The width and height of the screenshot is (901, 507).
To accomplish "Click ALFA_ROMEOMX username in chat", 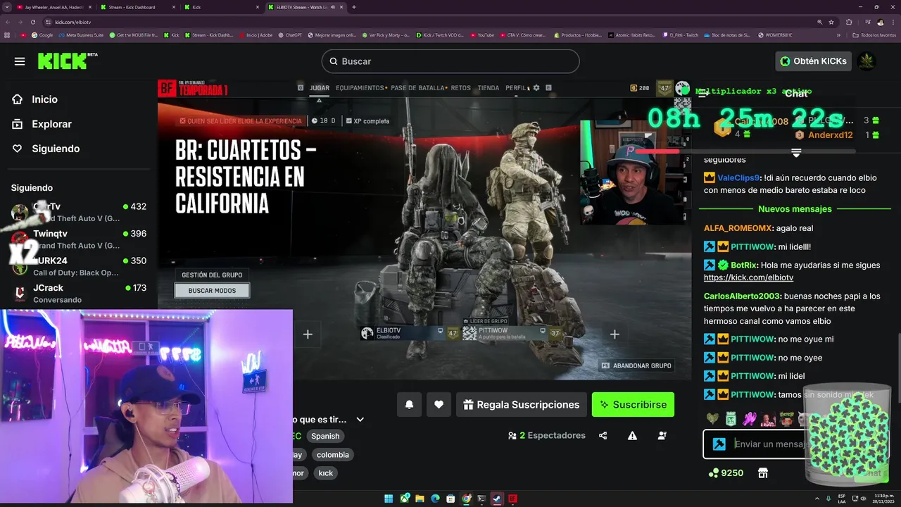I will tap(738, 228).
